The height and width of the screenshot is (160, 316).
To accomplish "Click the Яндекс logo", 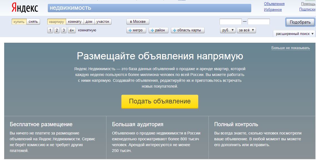I will 25,8.
